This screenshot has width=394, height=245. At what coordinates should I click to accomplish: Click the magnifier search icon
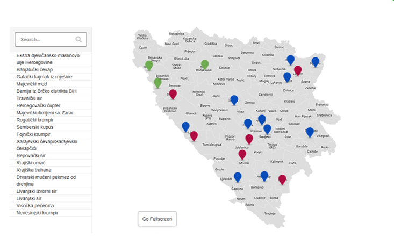point(78,39)
